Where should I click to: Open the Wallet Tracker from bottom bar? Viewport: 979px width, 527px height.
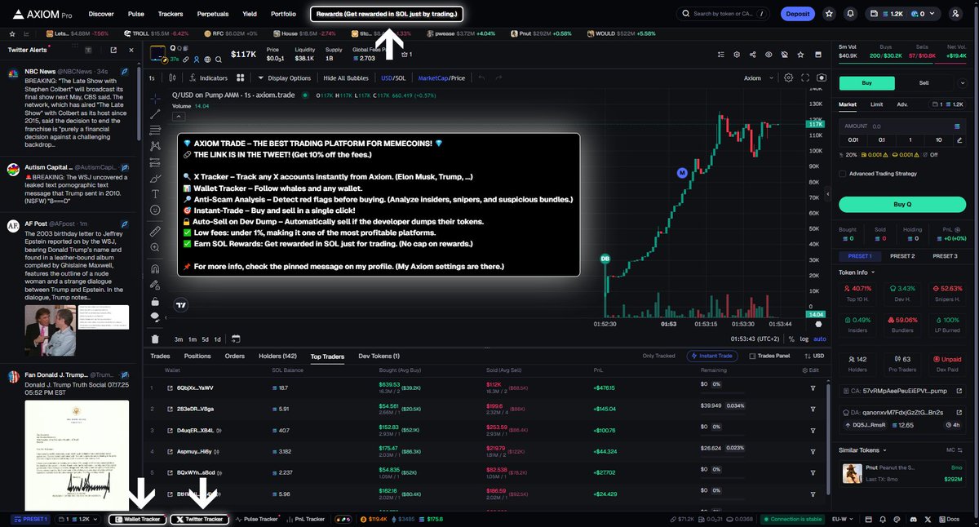click(137, 519)
